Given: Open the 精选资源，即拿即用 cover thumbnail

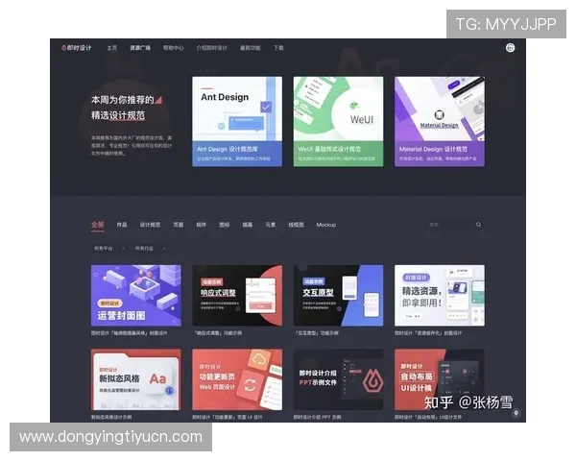Looking at the screenshot, I should [440, 295].
